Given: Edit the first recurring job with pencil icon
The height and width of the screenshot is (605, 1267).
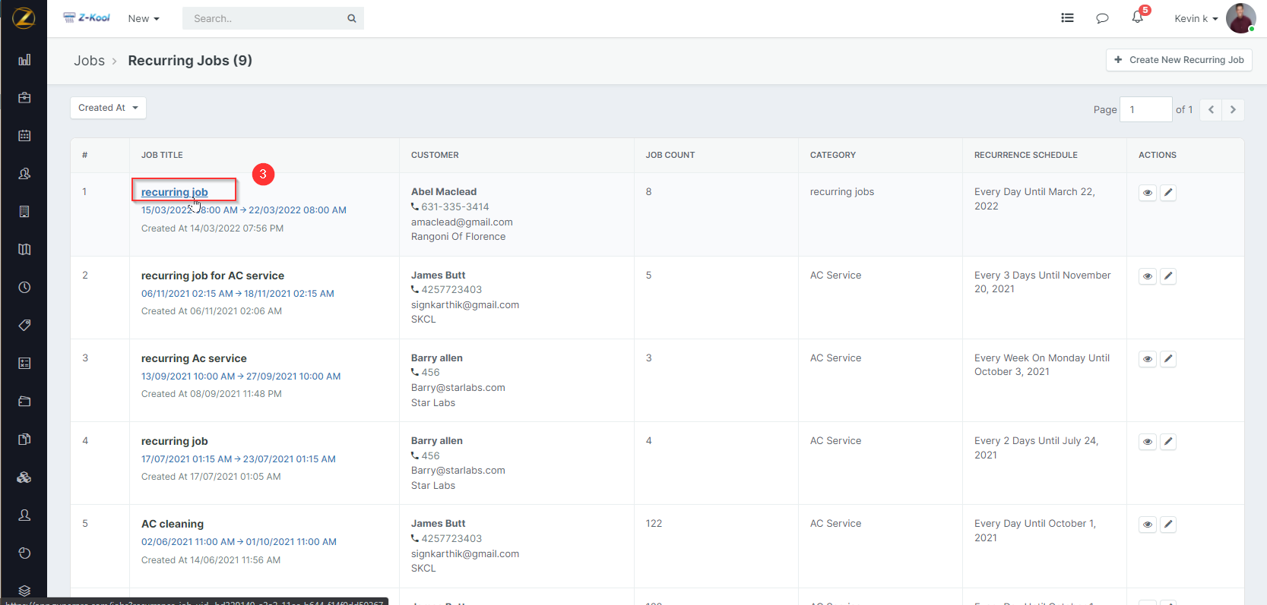Looking at the screenshot, I should point(1168,193).
